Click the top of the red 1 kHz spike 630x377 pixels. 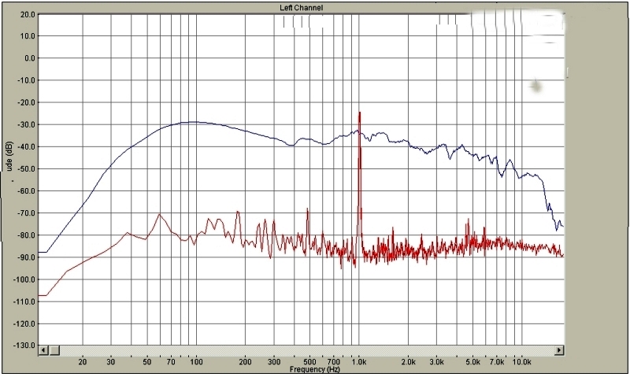click(360, 113)
